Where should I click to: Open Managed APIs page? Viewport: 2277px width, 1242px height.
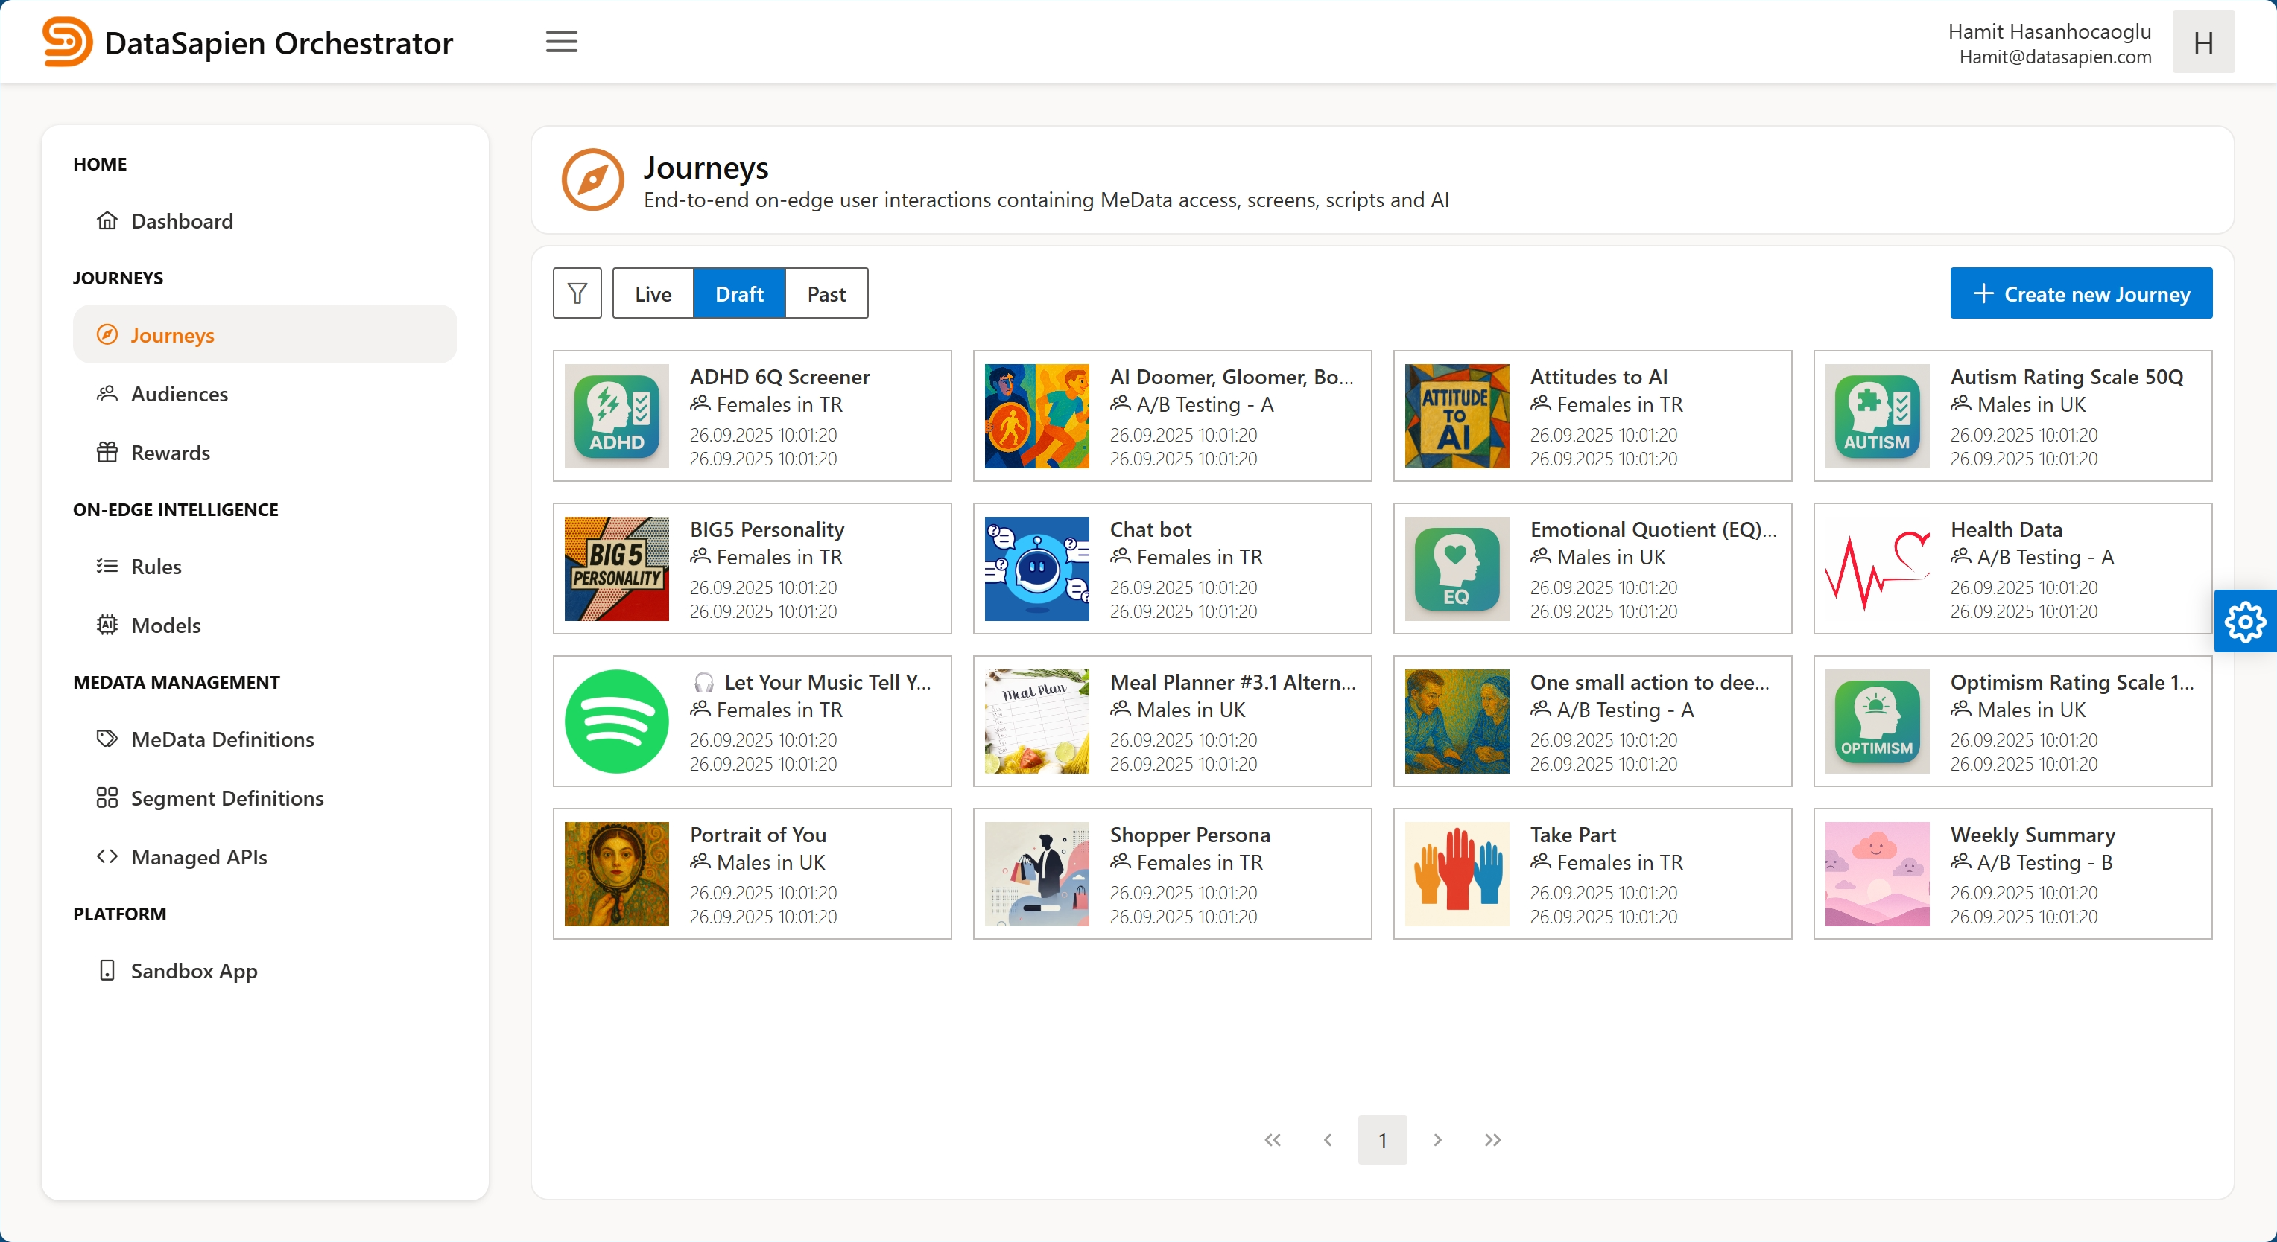198,857
